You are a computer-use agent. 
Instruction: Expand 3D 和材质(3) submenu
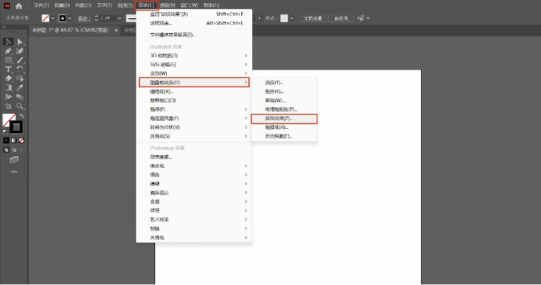pos(194,55)
